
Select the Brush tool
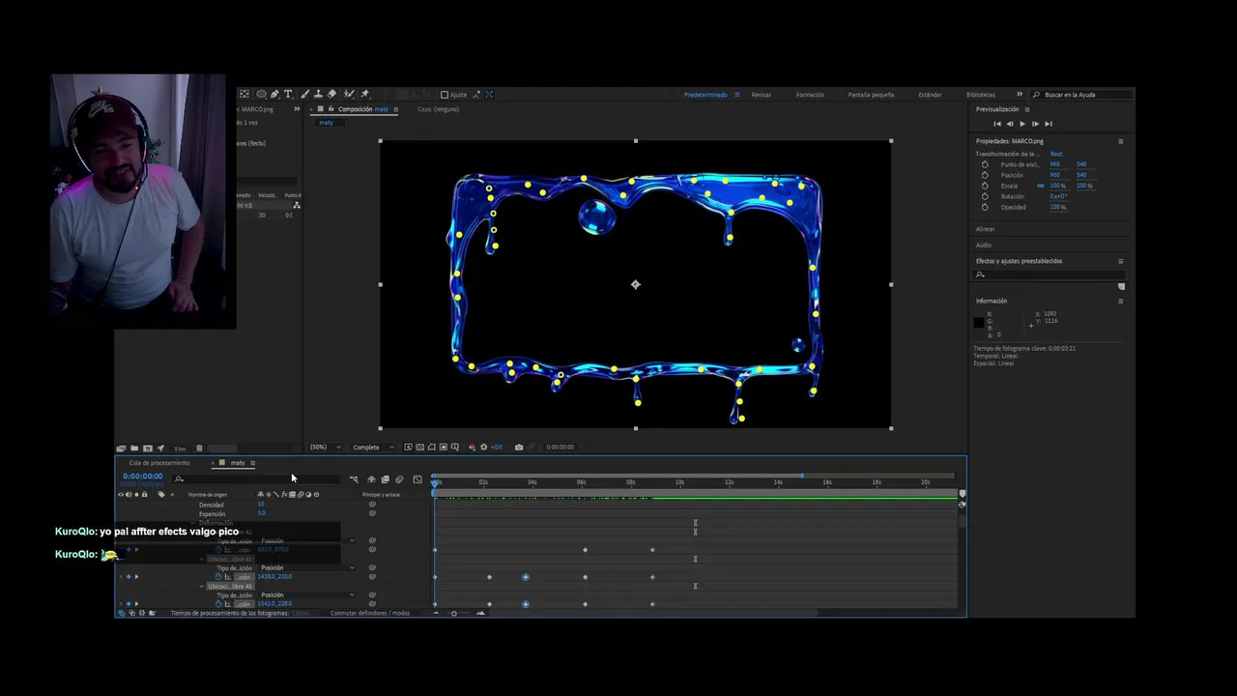point(305,94)
